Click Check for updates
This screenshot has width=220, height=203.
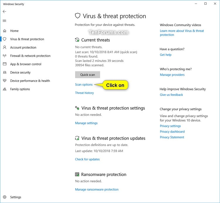click(x=87, y=159)
